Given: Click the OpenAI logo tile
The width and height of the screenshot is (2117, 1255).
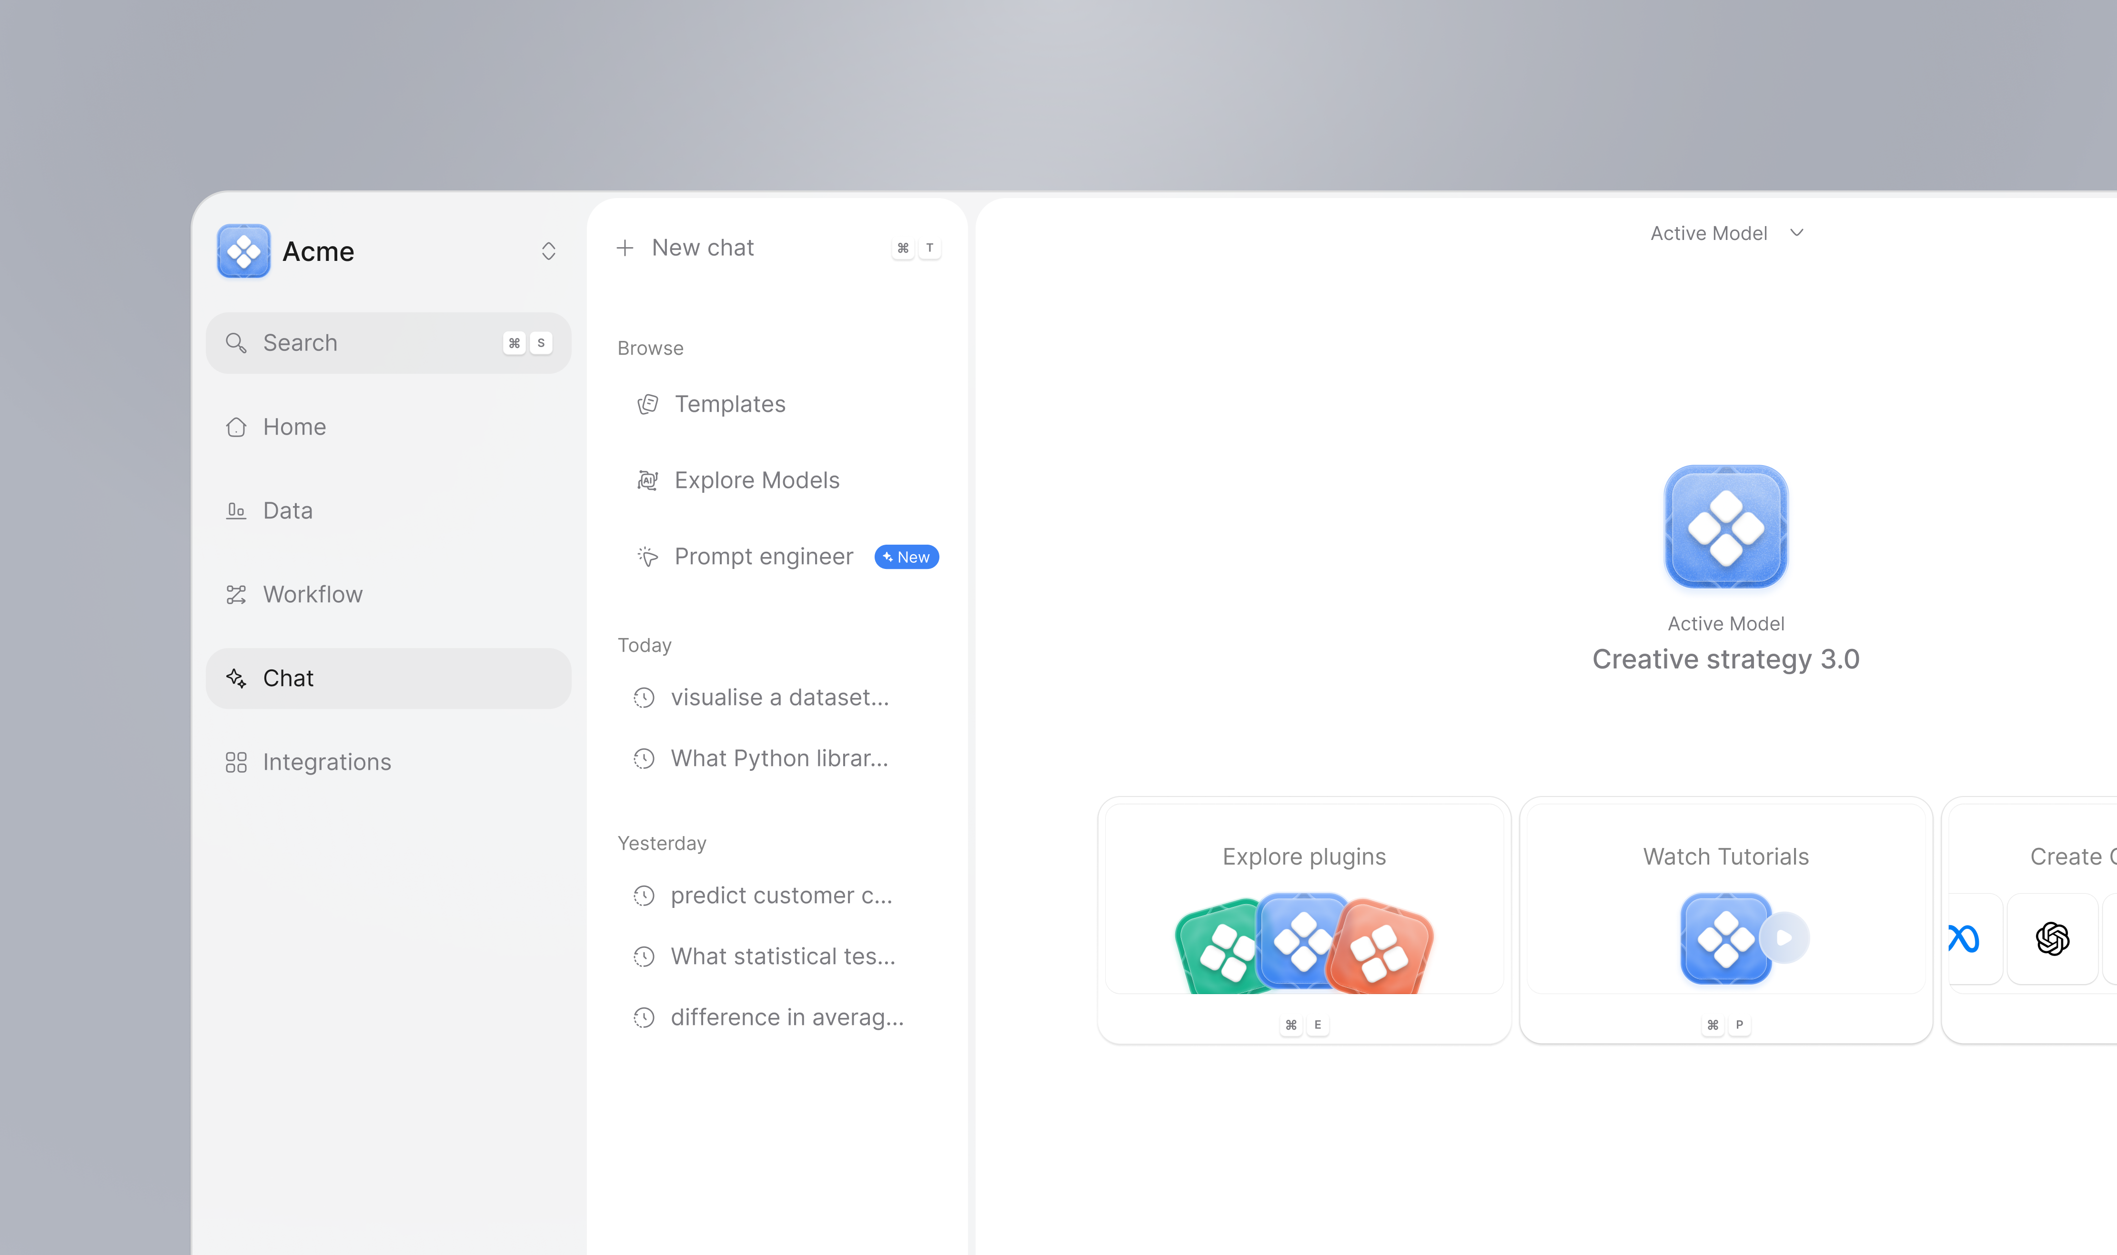Looking at the screenshot, I should click(x=2053, y=939).
